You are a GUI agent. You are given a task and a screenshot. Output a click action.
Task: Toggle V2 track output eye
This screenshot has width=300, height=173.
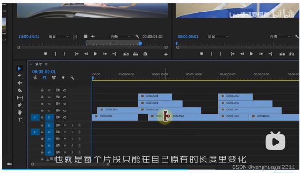[x=65, y=110]
